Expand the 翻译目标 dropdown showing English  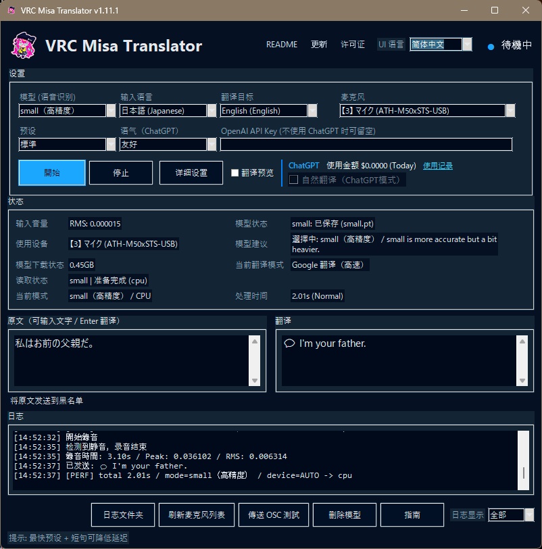[269, 111]
